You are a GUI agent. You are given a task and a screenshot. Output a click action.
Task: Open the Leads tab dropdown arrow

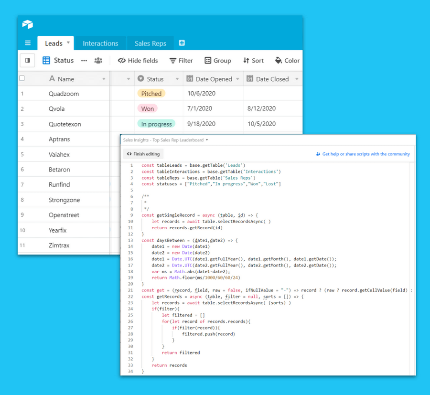pos(68,43)
